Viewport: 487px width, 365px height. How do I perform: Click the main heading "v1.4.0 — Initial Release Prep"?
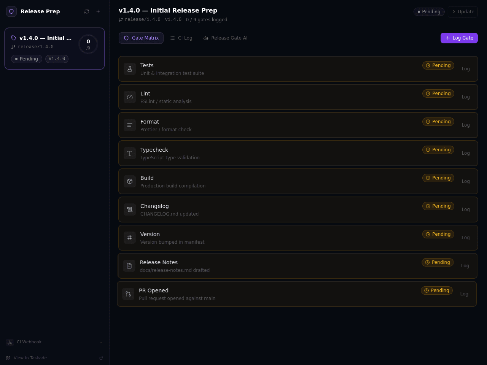coord(168,10)
